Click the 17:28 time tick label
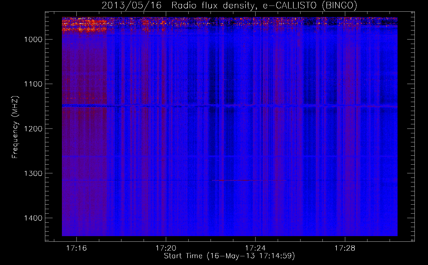 pos(345,248)
